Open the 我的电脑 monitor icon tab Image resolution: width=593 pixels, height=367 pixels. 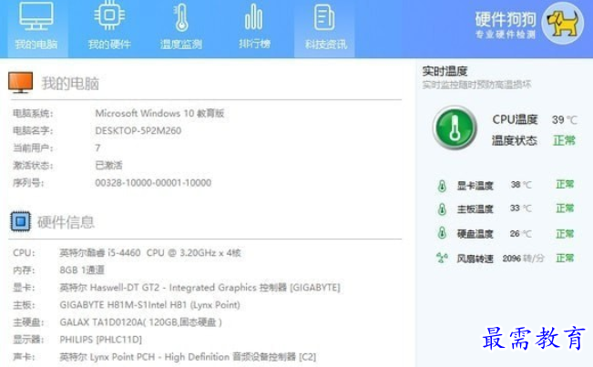click(36, 17)
